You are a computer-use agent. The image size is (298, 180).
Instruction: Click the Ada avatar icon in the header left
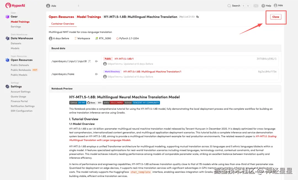[48, 6]
